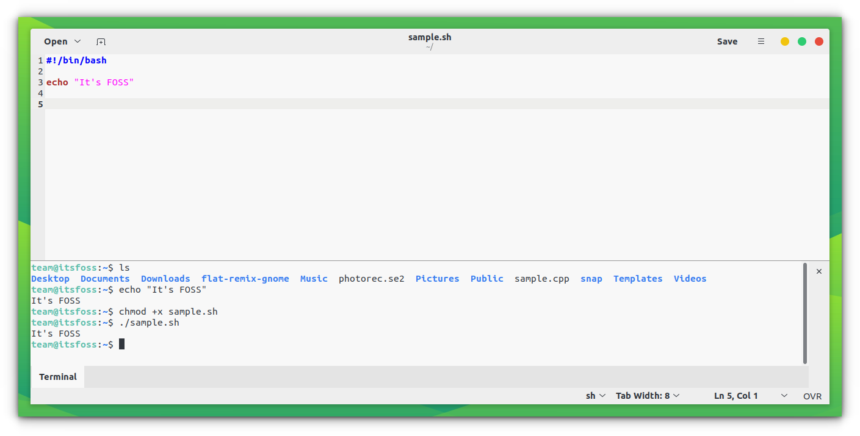Open the hamburger menu next to Save
860x436 pixels.
(x=761, y=41)
